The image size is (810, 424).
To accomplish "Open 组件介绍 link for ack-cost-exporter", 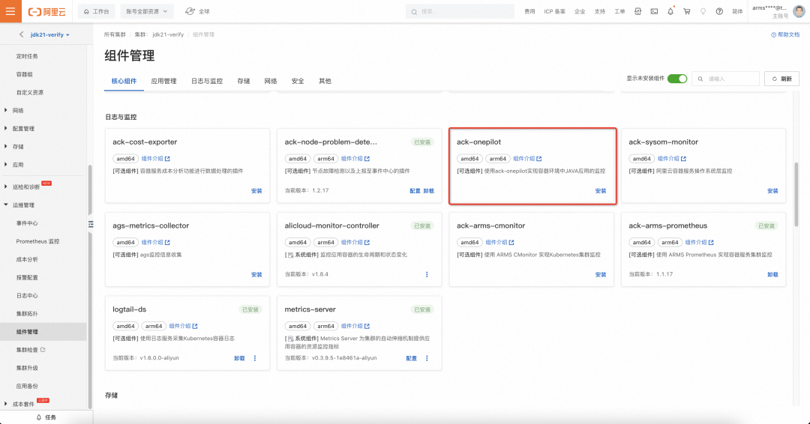I will pyautogui.click(x=155, y=158).
